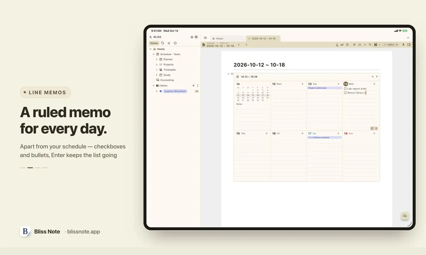Add an entry on 17 Sat

click(x=338, y=134)
